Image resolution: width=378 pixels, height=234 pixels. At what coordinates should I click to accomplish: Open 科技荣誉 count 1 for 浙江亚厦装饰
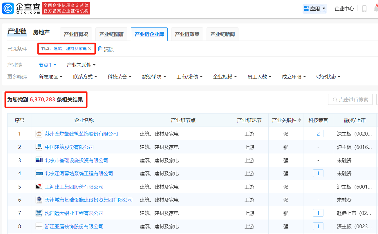(x=318, y=226)
